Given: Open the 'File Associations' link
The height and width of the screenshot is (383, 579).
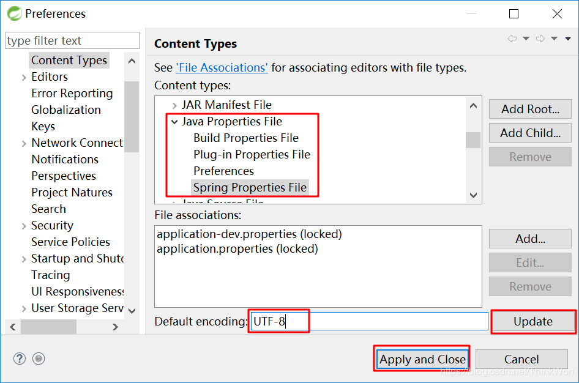Looking at the screenshot, I should coord(222,67).
